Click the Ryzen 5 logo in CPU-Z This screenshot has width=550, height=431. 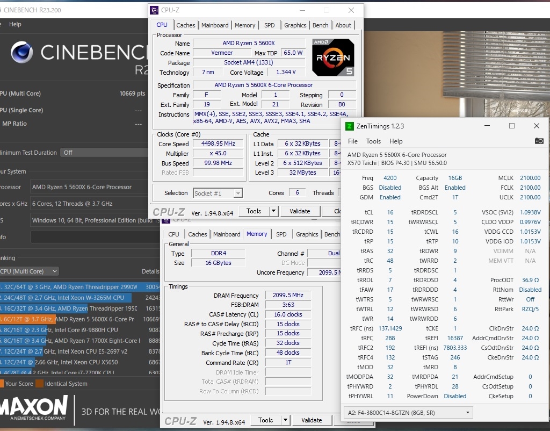pos(333,56)
